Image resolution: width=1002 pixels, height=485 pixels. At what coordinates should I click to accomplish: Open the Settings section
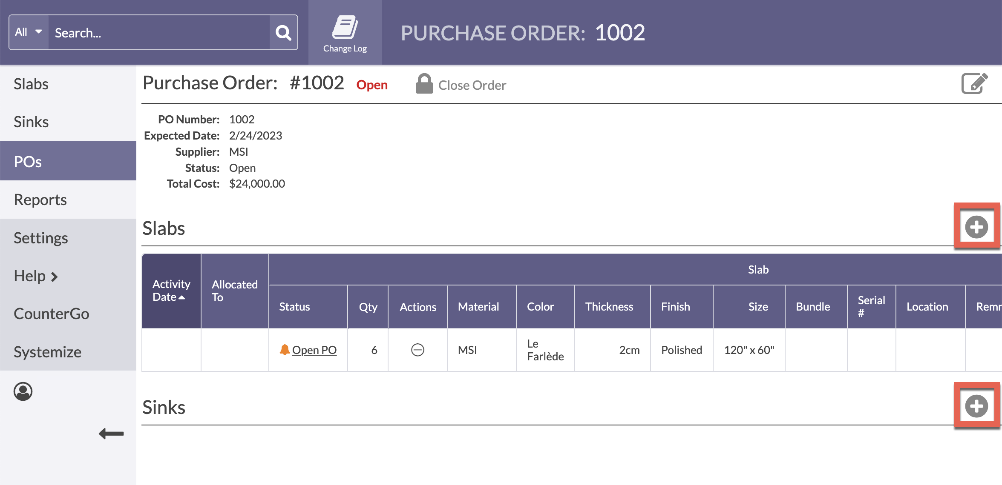click(x=40, y=237)
